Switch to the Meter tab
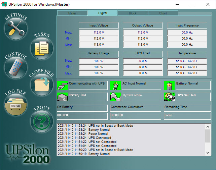Viewport: 216px width, 170px height. point(72,13)
